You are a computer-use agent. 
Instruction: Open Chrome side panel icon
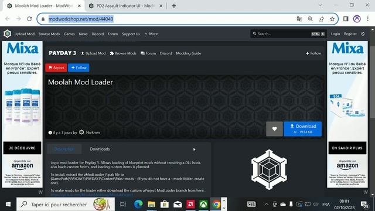pos(346,19)
